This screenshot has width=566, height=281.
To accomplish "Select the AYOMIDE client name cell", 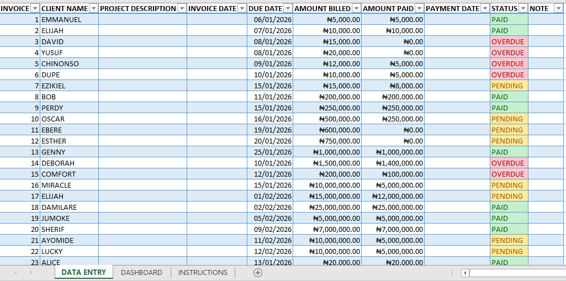I will [69, 240].
